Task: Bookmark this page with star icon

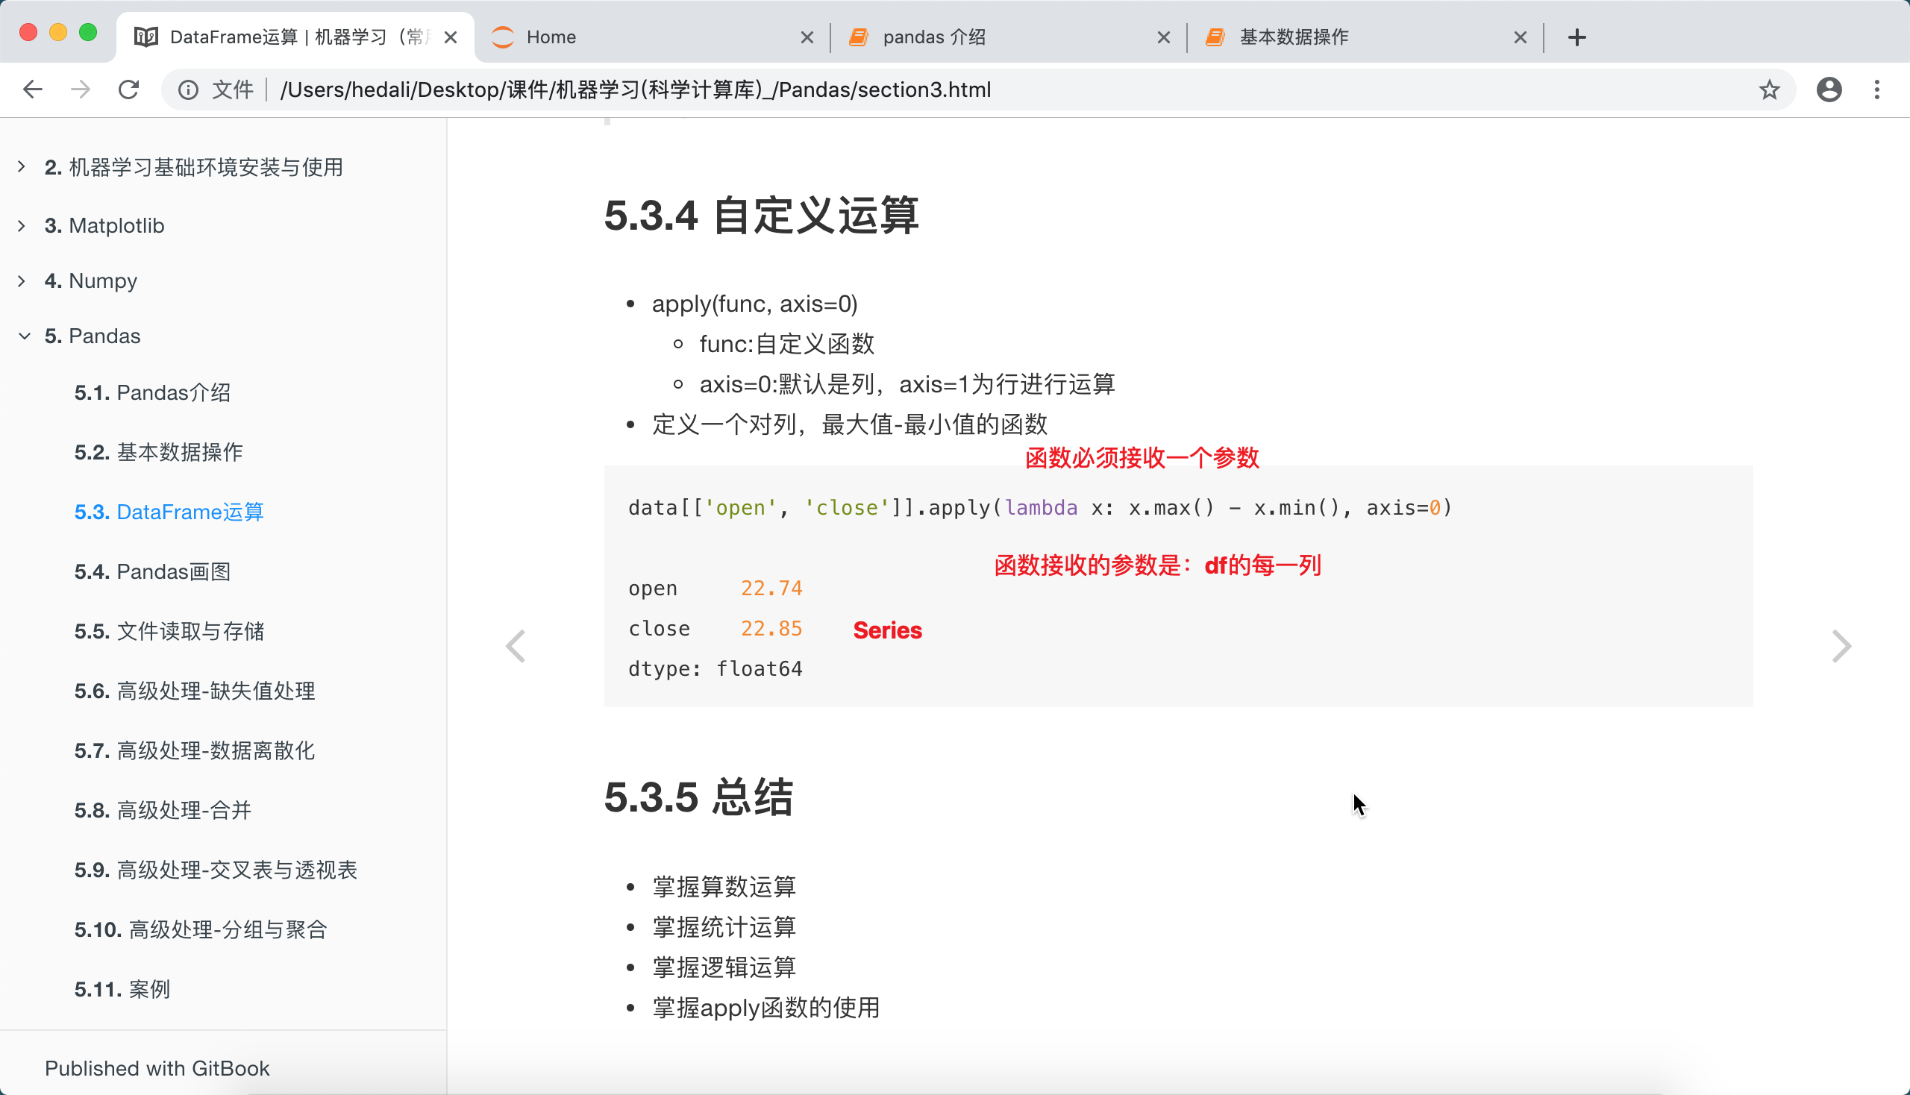Action: (x=1768, y=90)
